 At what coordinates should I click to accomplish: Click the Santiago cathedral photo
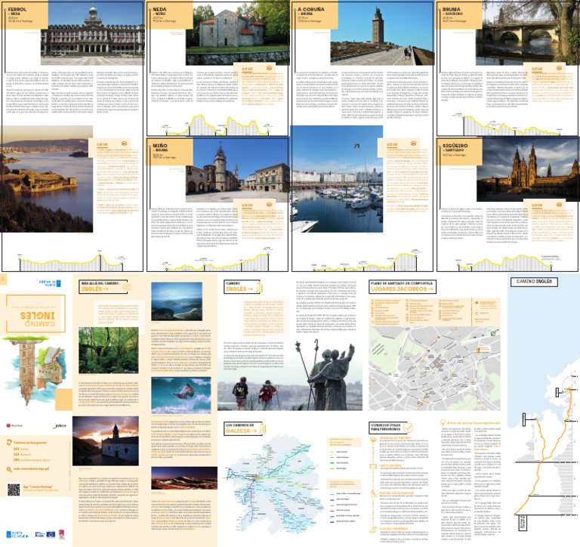pos(527,170)
